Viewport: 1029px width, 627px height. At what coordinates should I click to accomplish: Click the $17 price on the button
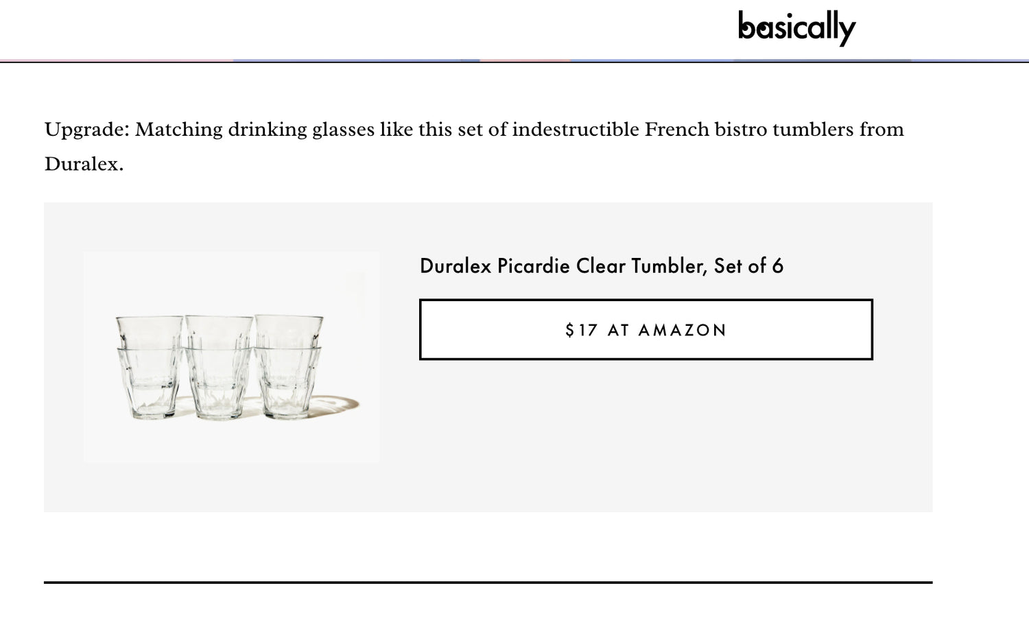(x=581, y=331)
